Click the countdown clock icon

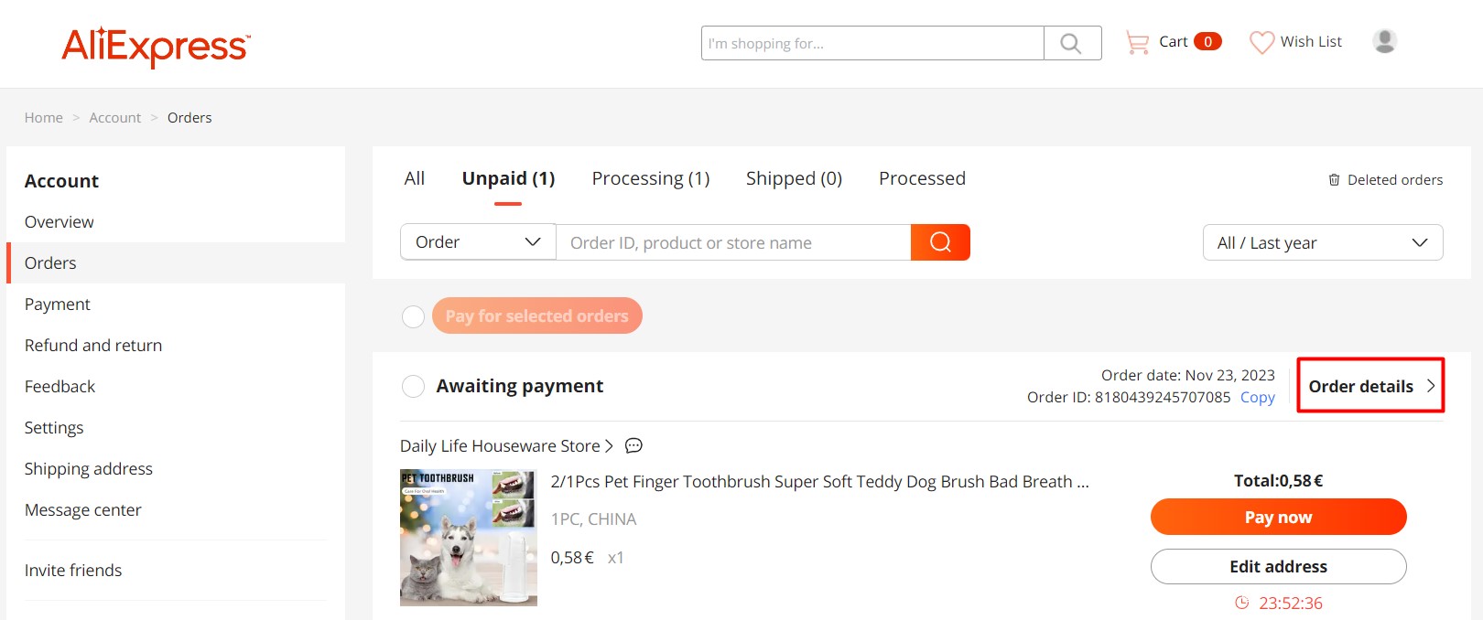point(1241,603)
